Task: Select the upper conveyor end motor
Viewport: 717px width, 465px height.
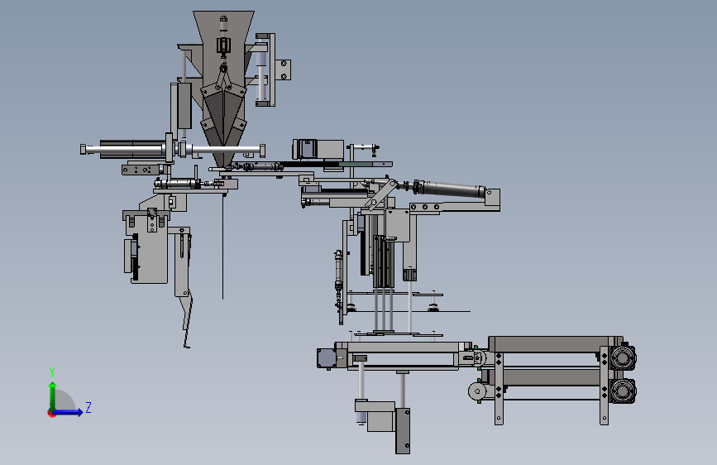Action: pyautogui.click(x=623, y=357)
